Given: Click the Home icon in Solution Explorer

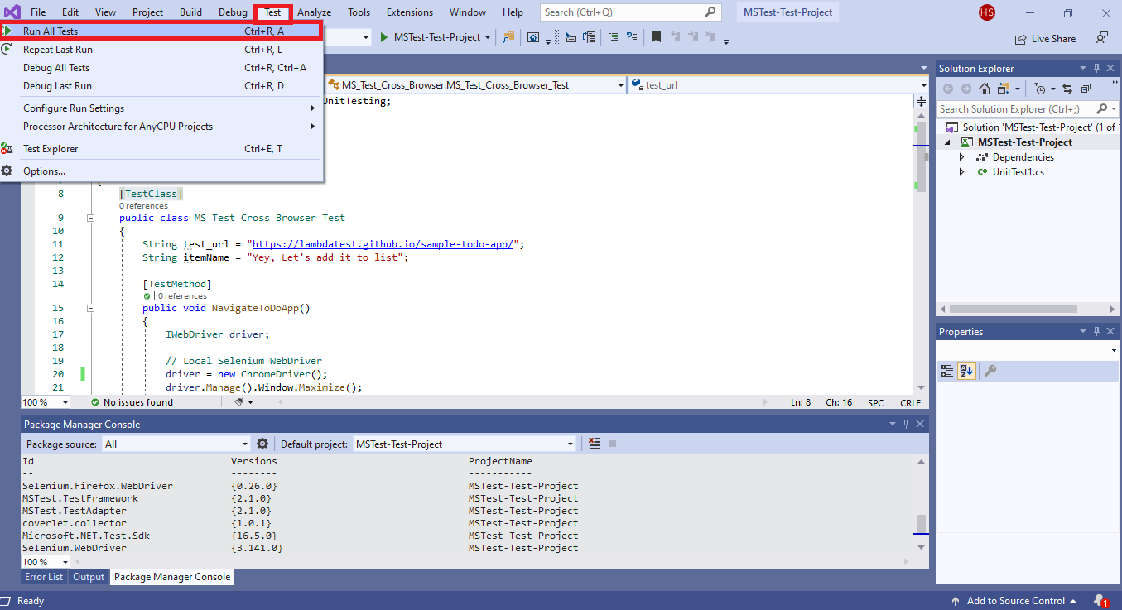Looking at the screenshot, I should [x=984, y=89].
